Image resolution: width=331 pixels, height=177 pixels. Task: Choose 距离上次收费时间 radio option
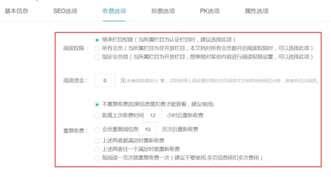pos(97,116)
